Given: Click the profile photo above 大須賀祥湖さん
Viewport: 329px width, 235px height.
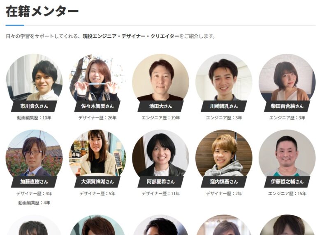Looking at the screenshot, I should (97, 153).
